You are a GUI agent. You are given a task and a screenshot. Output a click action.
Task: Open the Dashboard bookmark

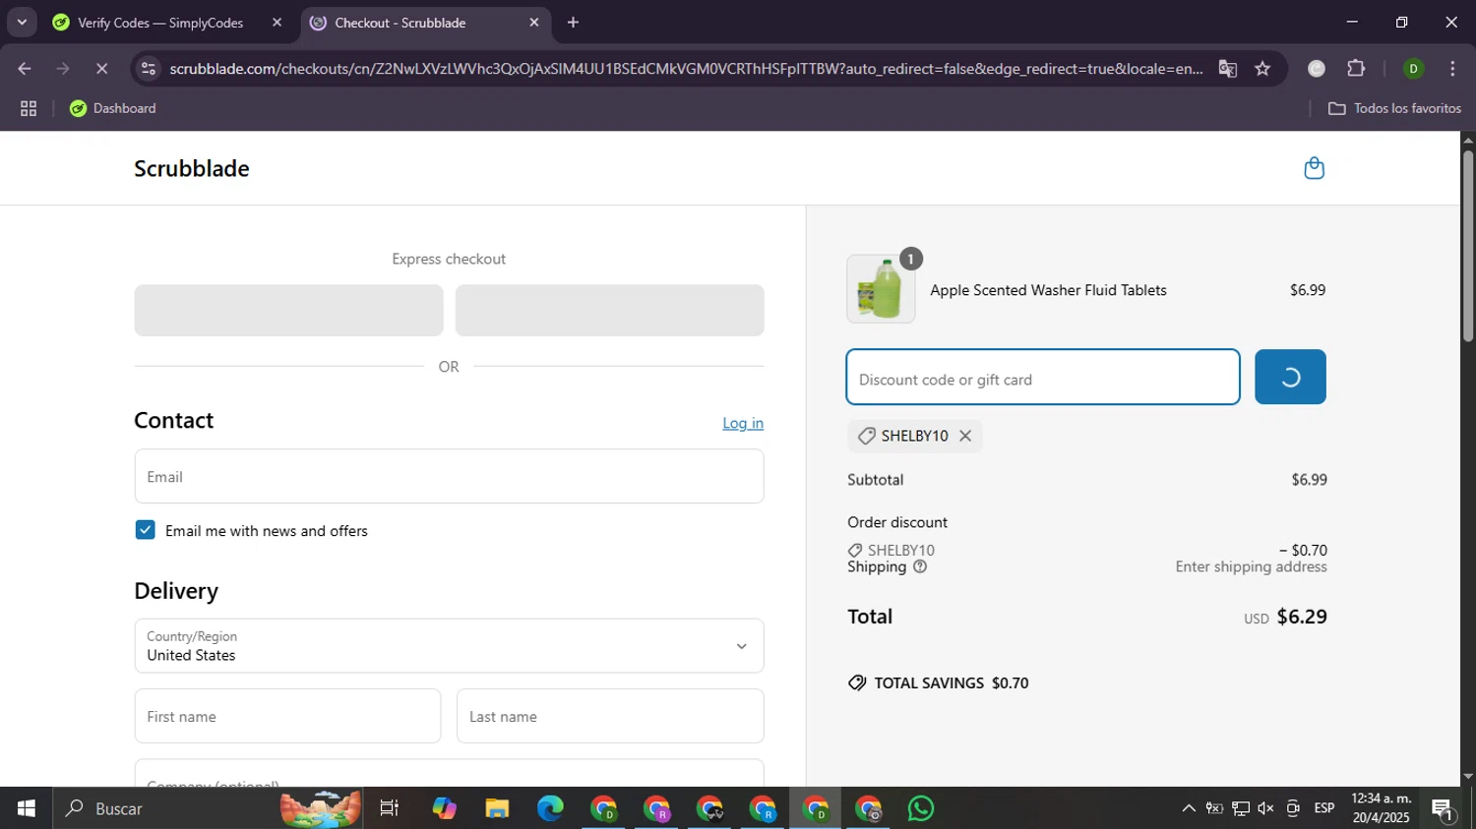click(x=113, y=108)
